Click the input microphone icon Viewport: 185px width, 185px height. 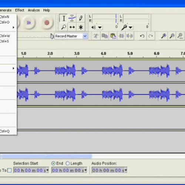pyautogui.click(x=124, y=27)
